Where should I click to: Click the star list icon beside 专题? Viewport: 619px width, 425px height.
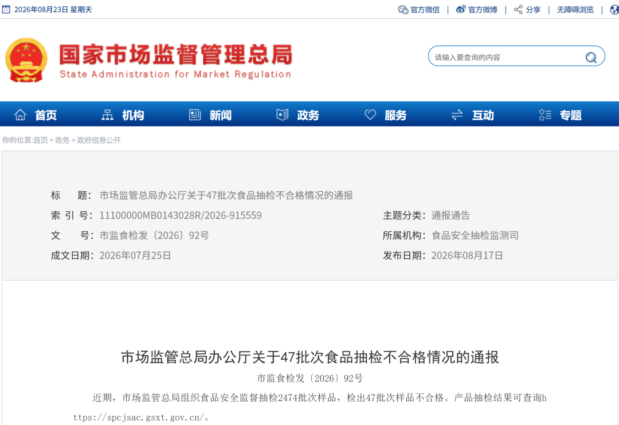(545, 115)
